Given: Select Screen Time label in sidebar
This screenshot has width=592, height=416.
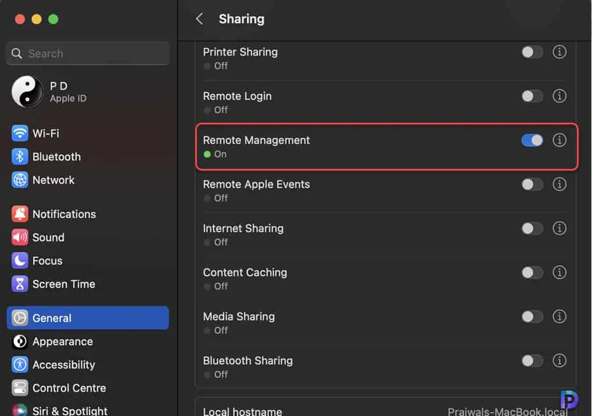Looking at the screenshot, I should [x=64, y=285].
